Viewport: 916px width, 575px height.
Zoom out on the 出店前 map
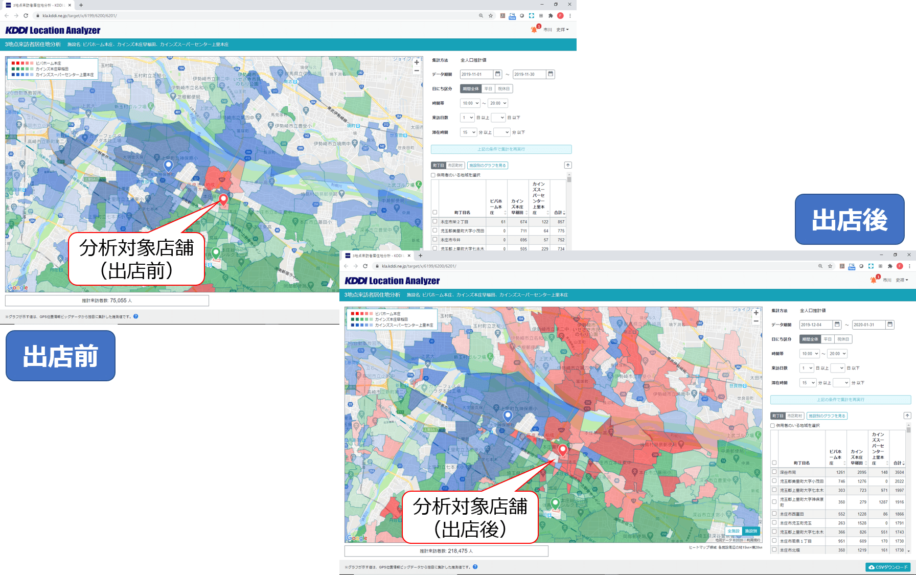coord(417,71)
